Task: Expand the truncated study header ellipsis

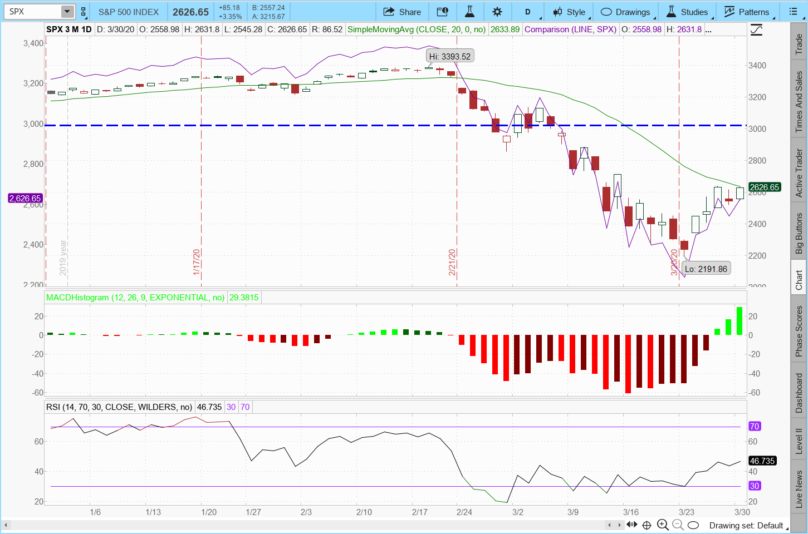Action: click(708, 29)
